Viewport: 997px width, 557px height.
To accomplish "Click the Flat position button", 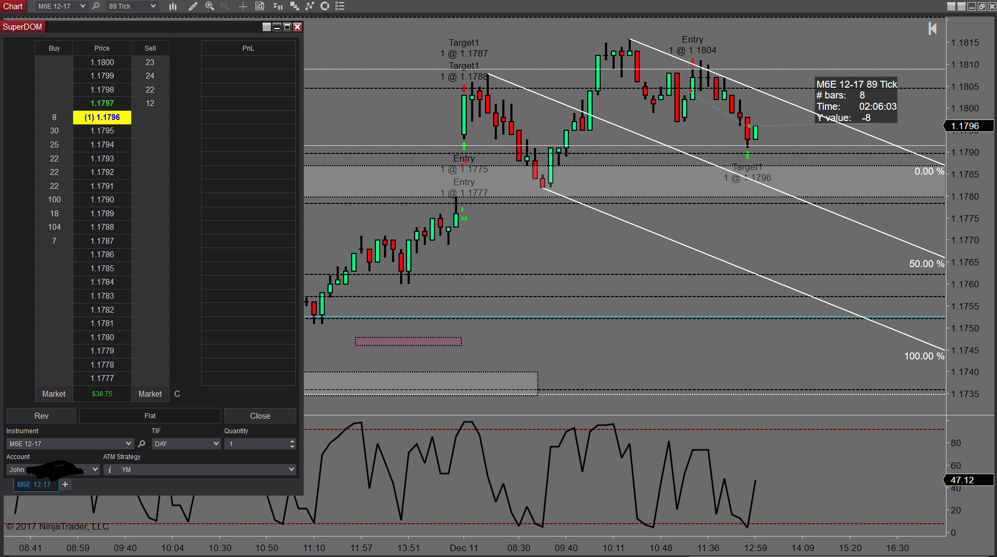I will click(150, 415).
